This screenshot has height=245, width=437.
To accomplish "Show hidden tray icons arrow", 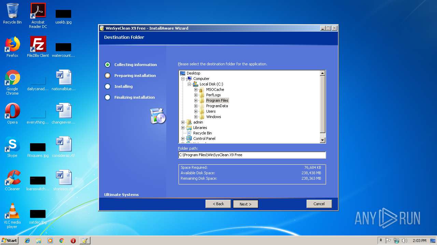I will coord(381,241).
